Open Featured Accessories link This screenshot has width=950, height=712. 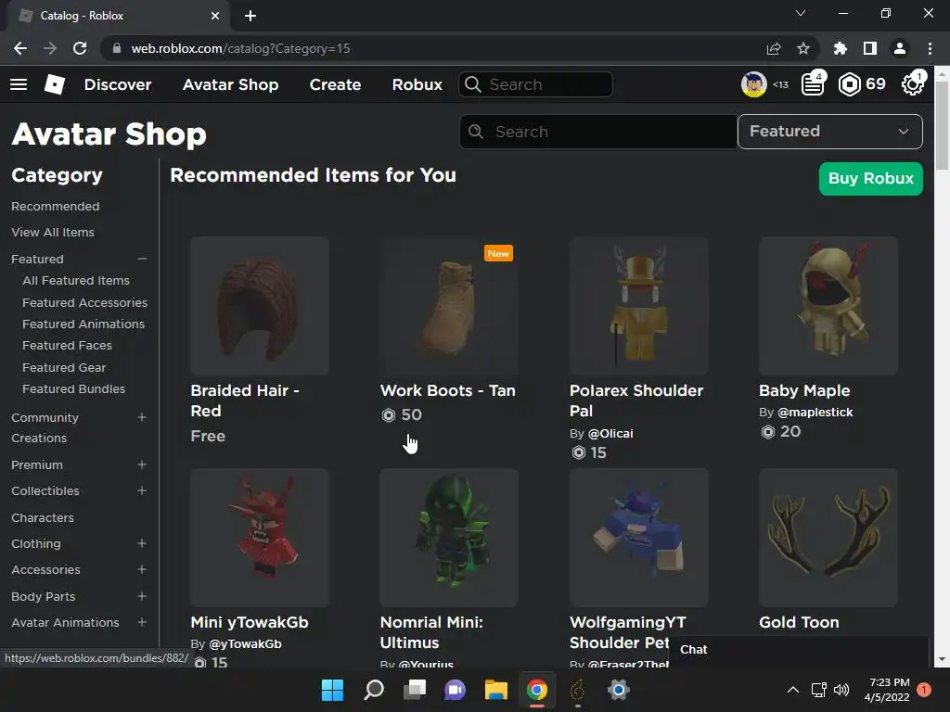tap(84, 302)
